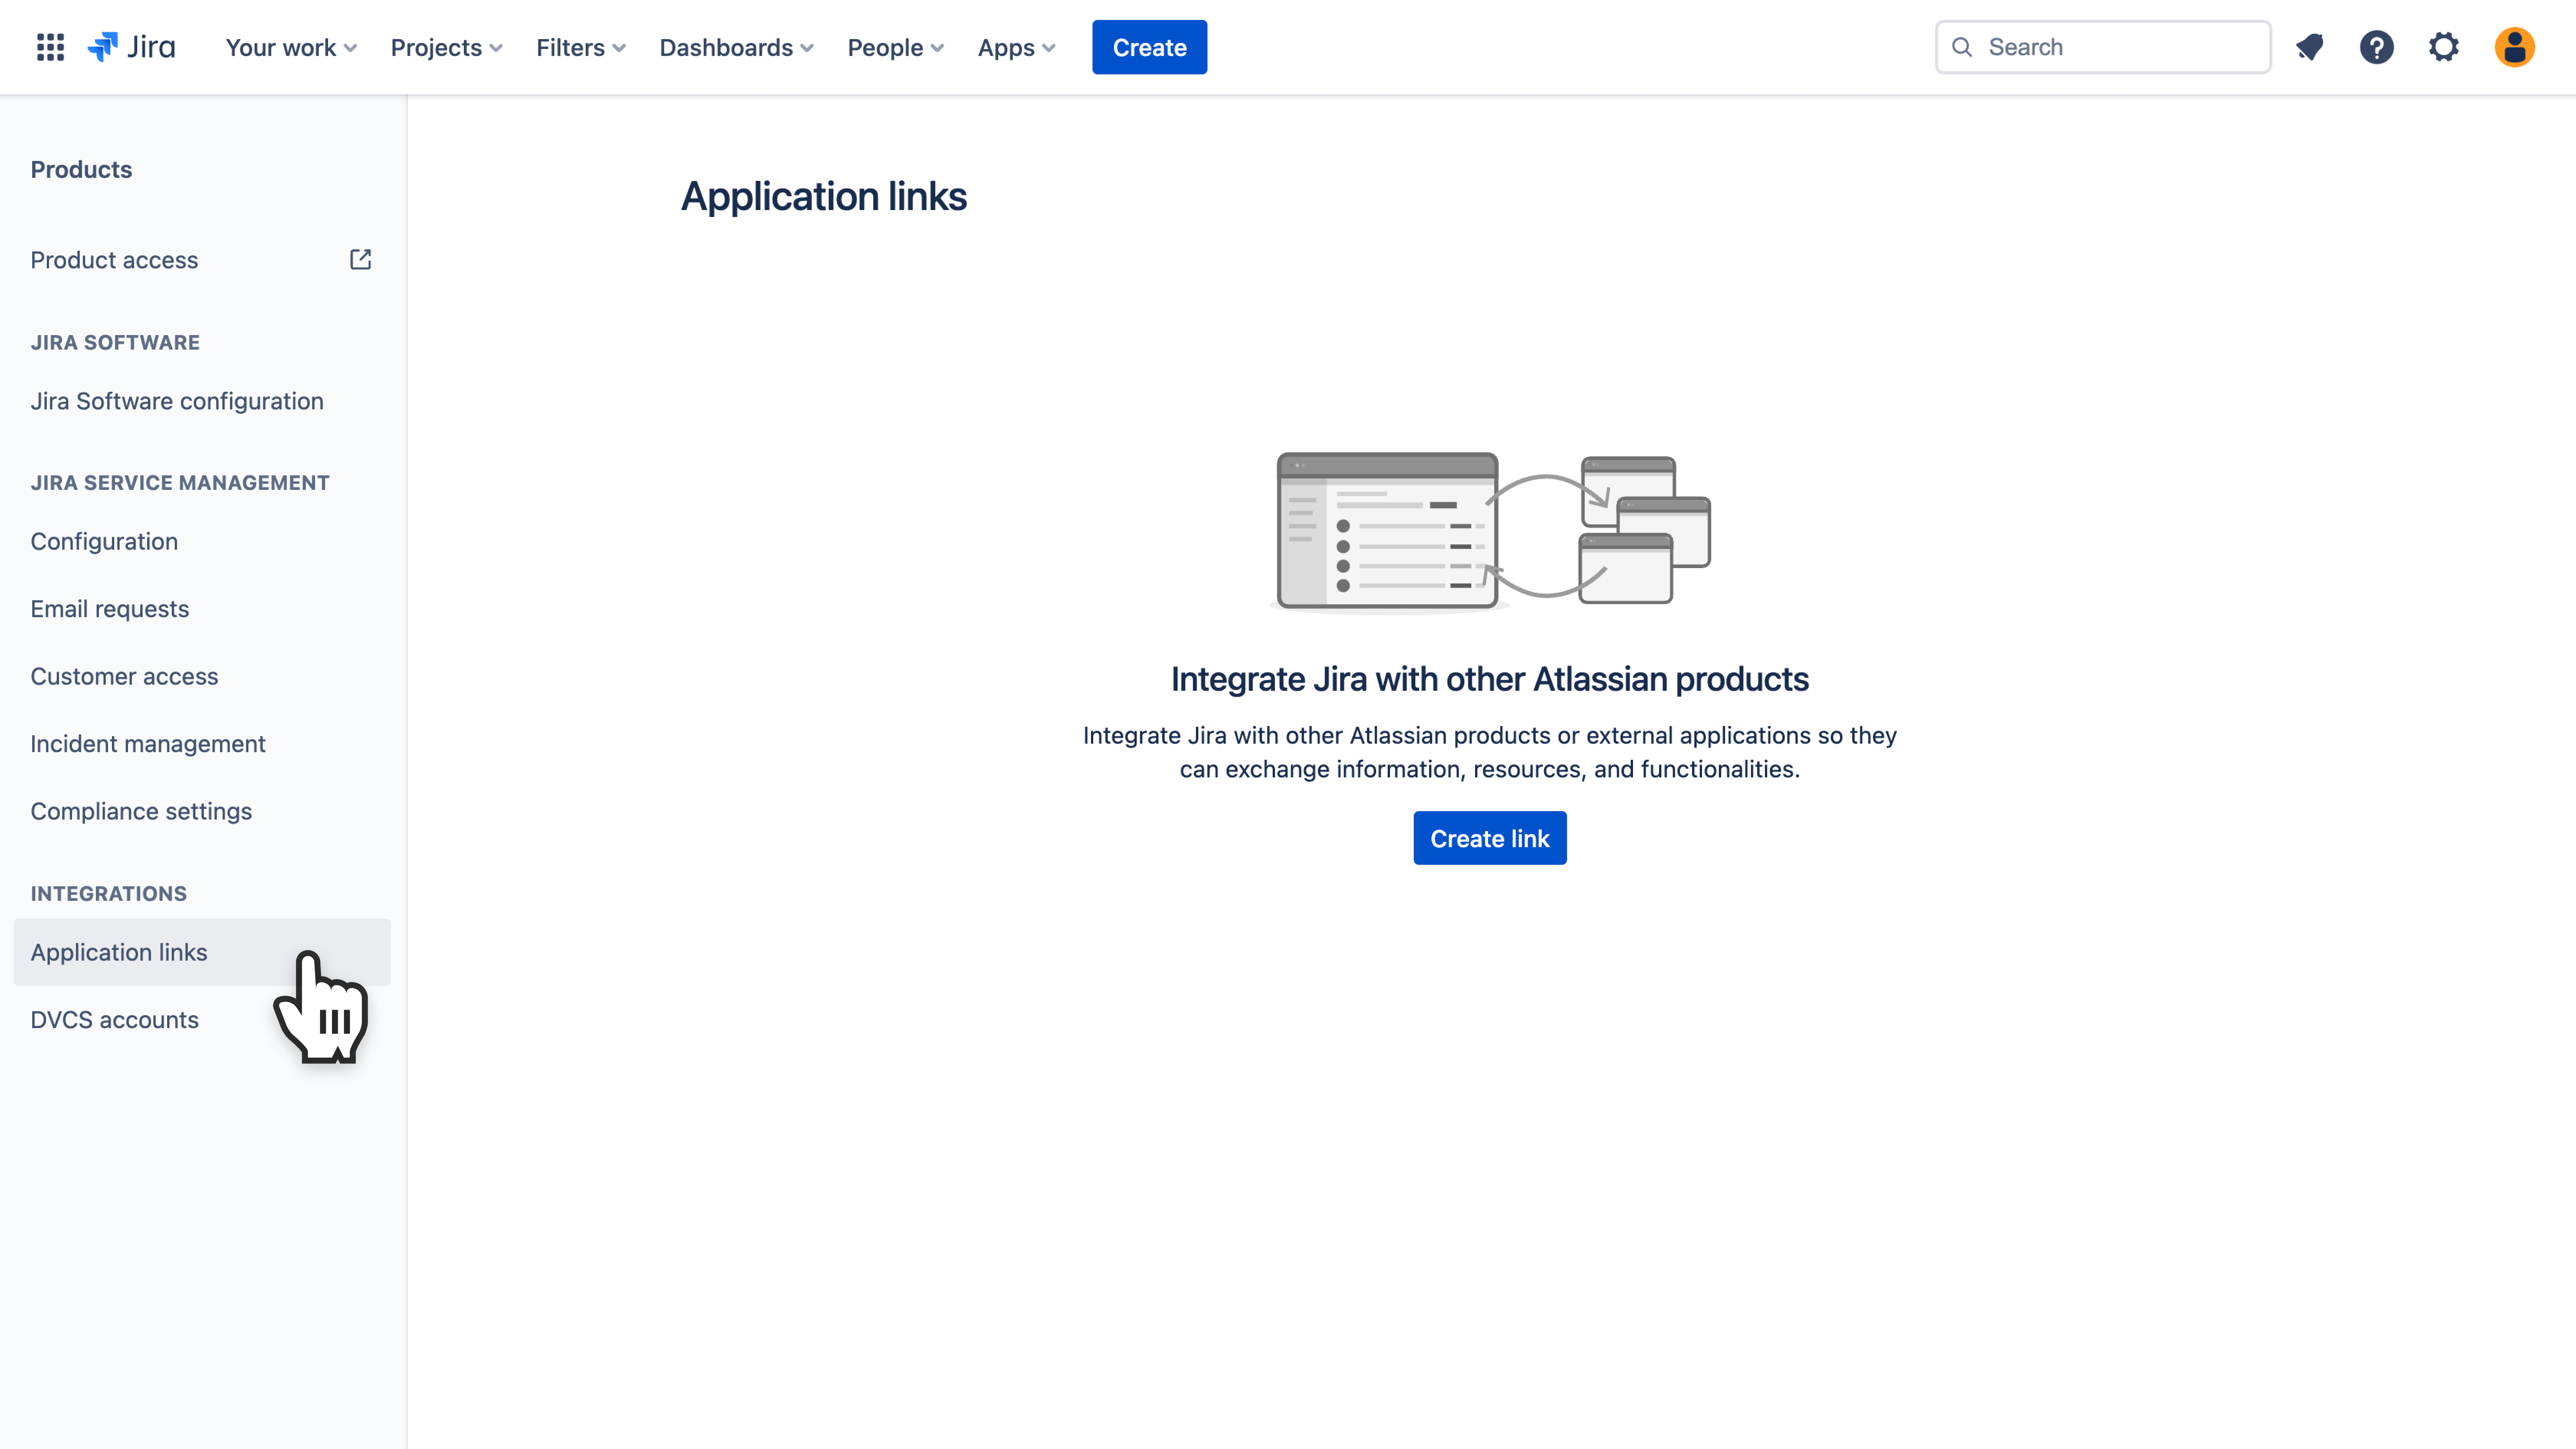Open Email requests settings
Image resolution: width=2576 pixels, height=1449 pixels.
point(202,609)
